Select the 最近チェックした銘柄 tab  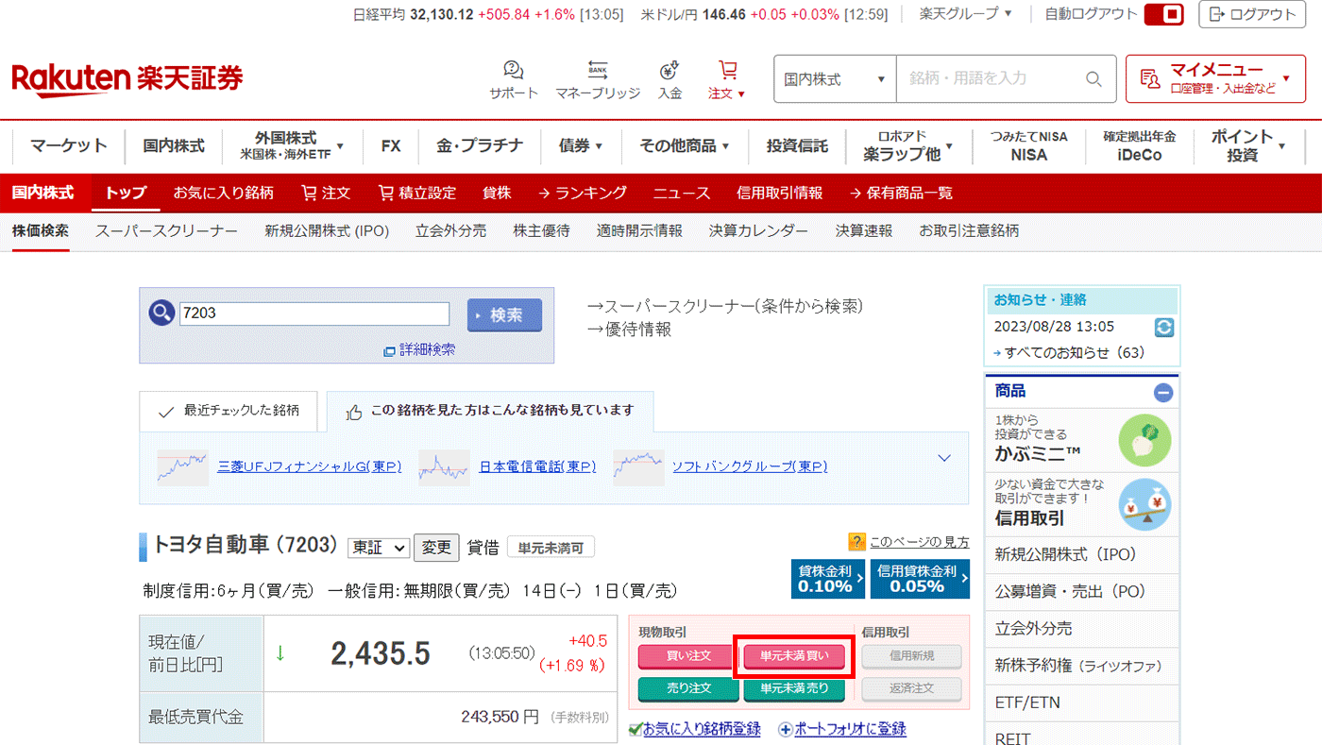coord(229,411)
